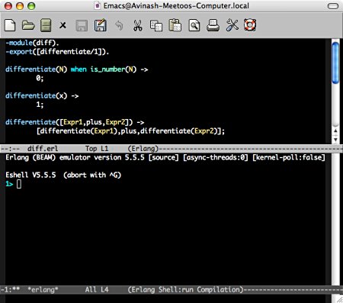
Task: Create a new file with the blank page icon
Action: (10, 25)
